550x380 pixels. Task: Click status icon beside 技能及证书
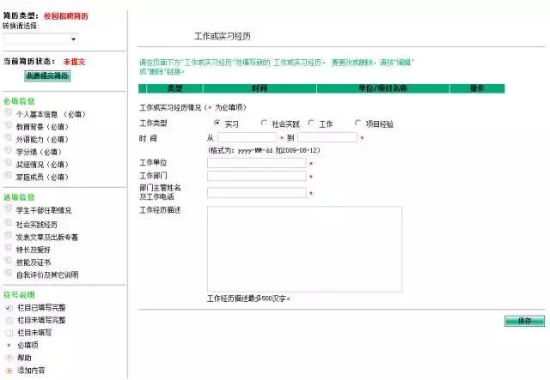[x=8, y=261]
